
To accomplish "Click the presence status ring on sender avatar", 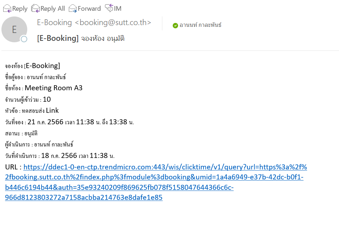I will [x=24, y=39].
